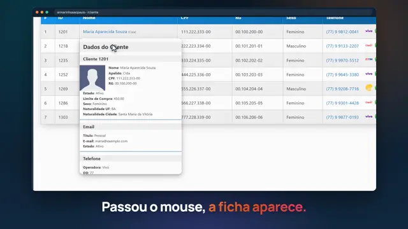Click the client avatar photo in the popup
This screenshot has height=229, width=408.
tap(92, 78)
